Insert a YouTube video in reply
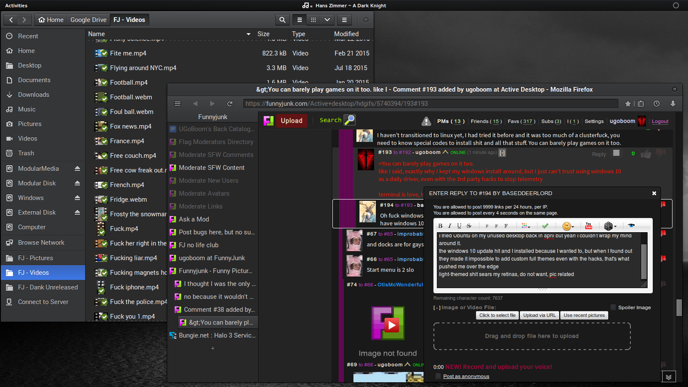 pyautogui.click(x=589, y=226)
